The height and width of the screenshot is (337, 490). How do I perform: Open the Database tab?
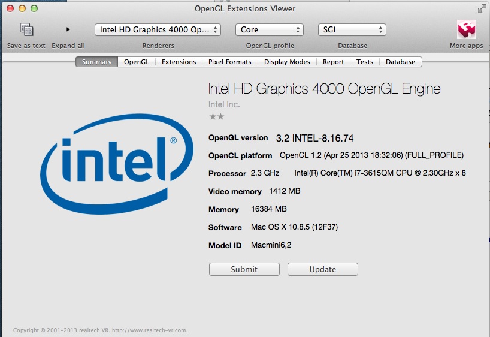(x=400, y=62)
